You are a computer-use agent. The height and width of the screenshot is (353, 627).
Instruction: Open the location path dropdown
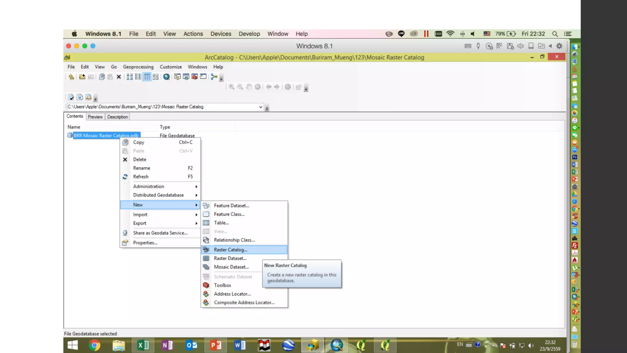[261, 107]
